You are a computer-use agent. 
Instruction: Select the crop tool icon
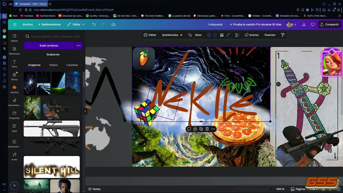click(190, 35)
